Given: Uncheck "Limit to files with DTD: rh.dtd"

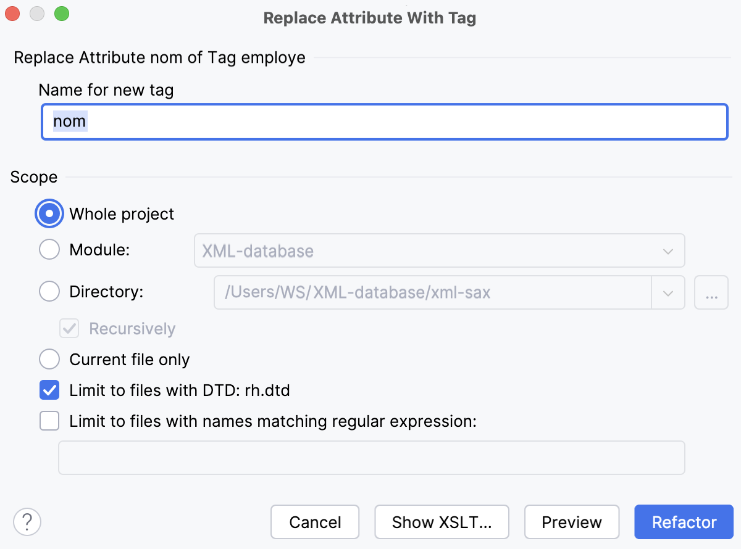Looking at the screenshot, I should [x=49, y=390].
